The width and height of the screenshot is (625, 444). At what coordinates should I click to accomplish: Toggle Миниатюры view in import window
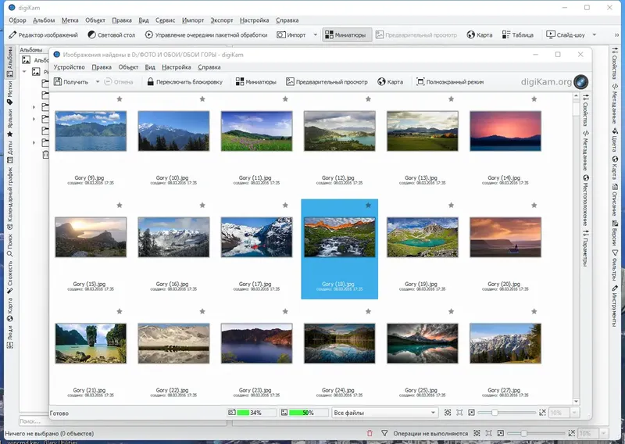256,82
